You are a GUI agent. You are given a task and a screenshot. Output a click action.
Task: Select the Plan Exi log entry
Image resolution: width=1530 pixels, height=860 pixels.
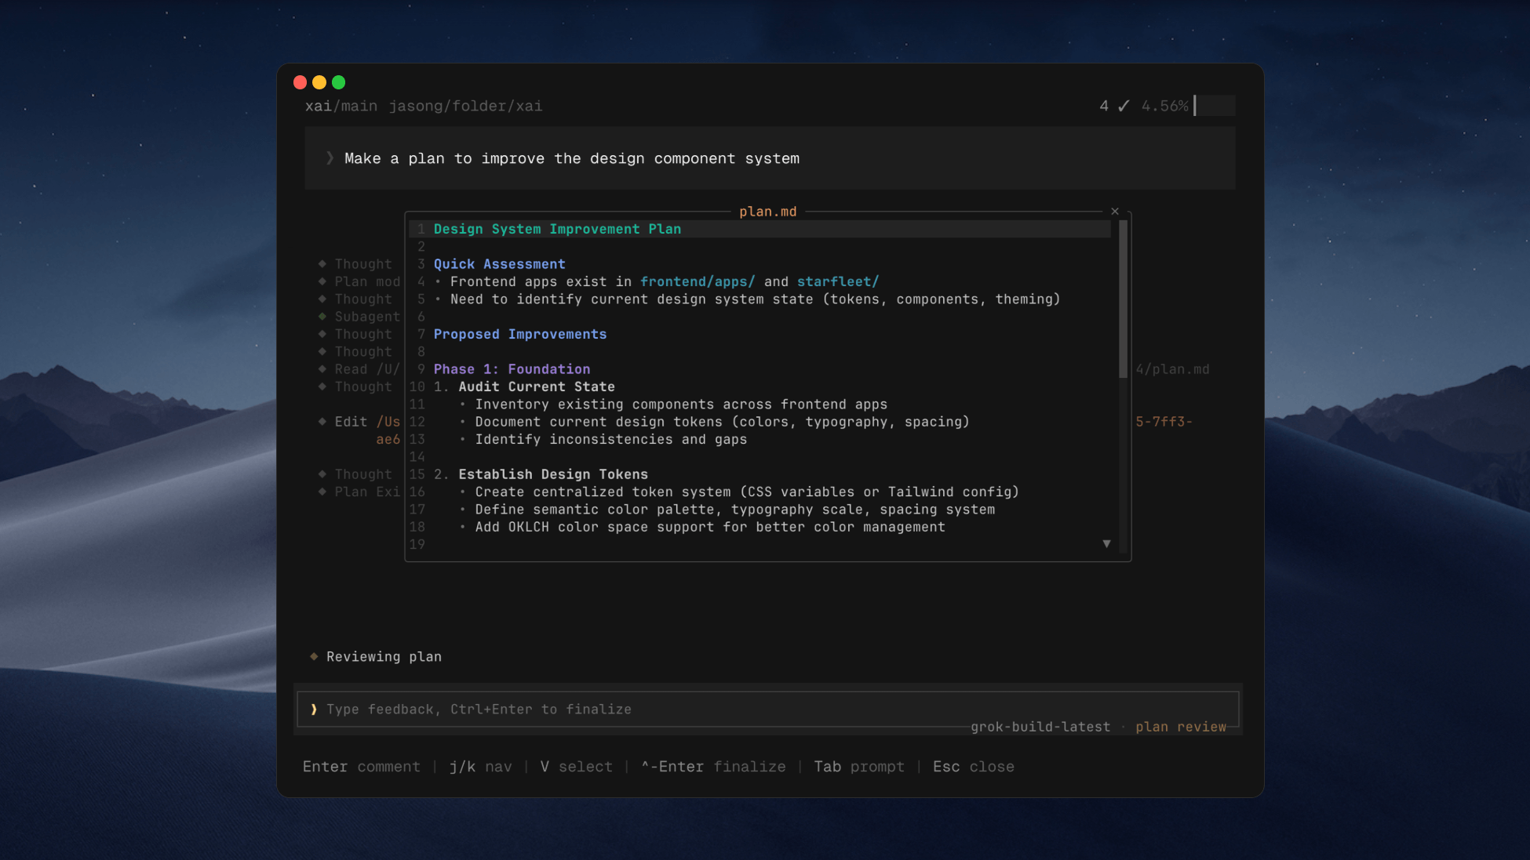click(x=359, y=492)
